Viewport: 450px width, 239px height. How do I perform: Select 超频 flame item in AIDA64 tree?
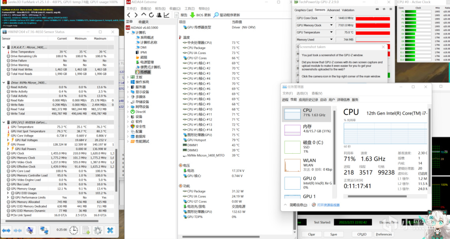point(141,57)
